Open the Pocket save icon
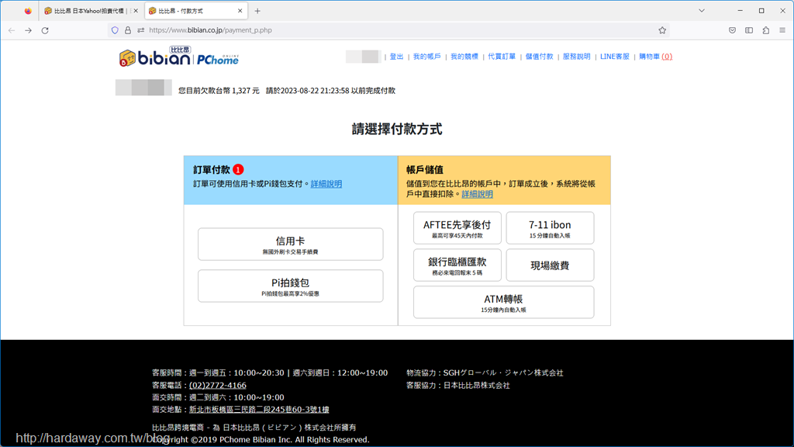The width and height of the screenshot is (794, 447). click(x=732, y=30)
